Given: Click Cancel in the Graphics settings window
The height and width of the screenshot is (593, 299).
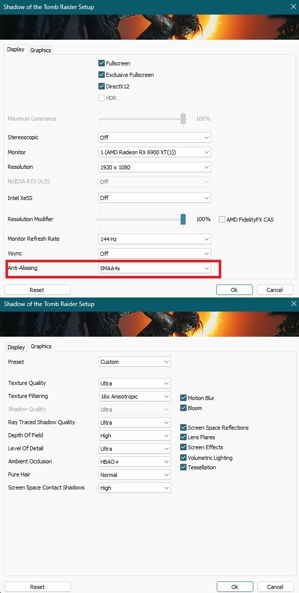Looking at the screenshot, I should point(275,587).
